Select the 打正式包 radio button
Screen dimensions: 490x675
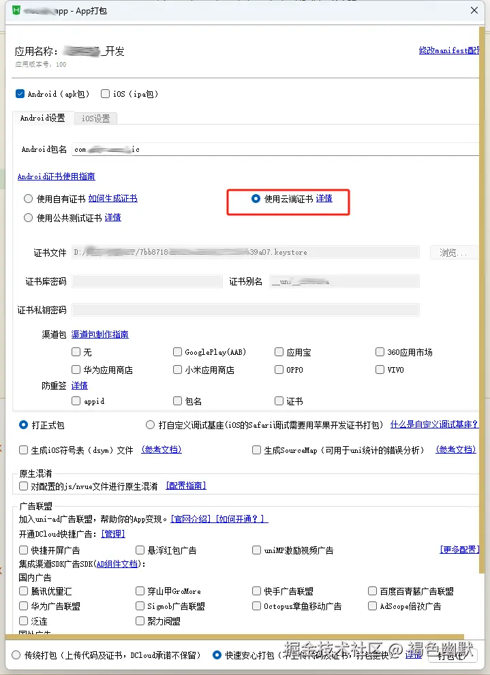pos(24,425)
